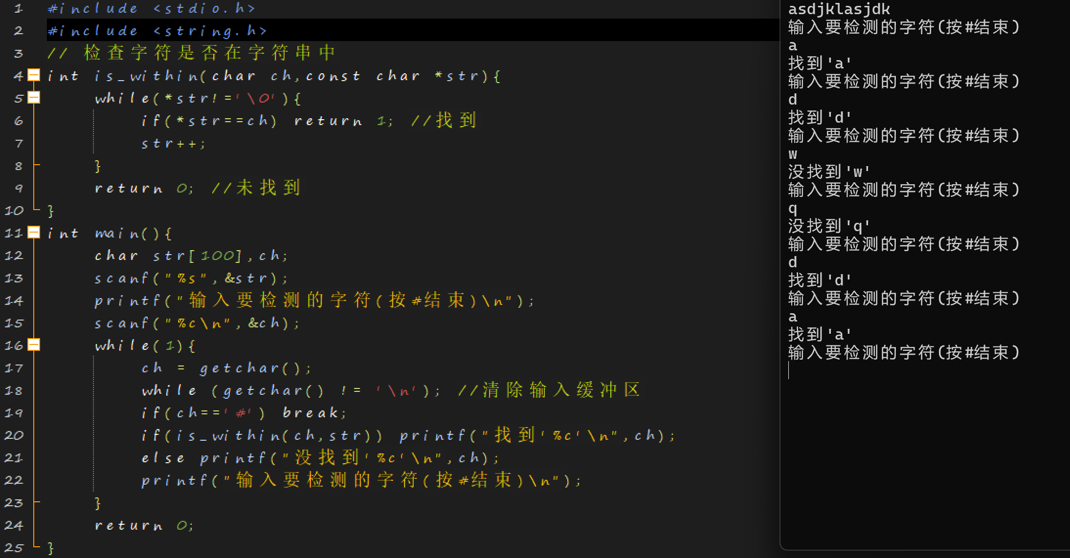Screen dimensions: 1070x558
Task: Click the else printf 没找到 line
Action: tap(320, 458)
